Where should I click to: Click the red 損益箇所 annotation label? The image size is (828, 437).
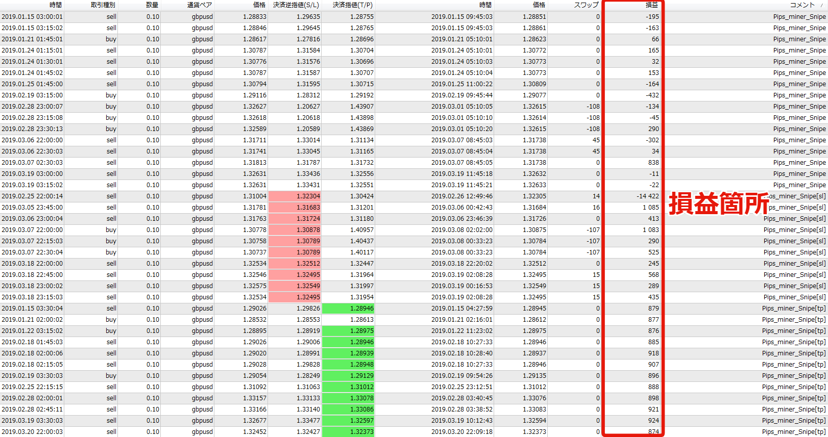coord(718,203)
